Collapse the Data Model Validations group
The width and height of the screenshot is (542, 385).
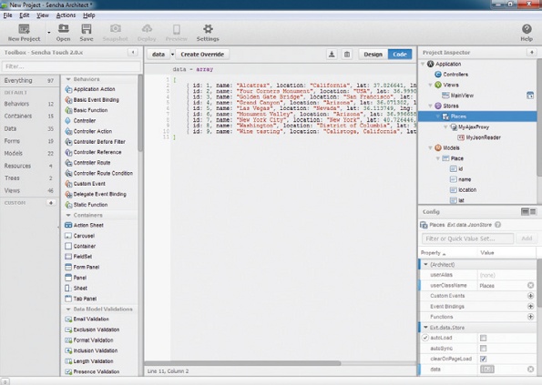pyautogui.click(x=68, y=309)
